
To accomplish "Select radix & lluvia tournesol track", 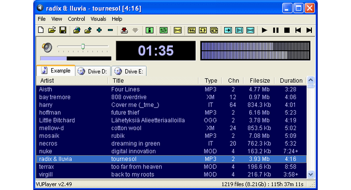I will click(x=171, y=159).
